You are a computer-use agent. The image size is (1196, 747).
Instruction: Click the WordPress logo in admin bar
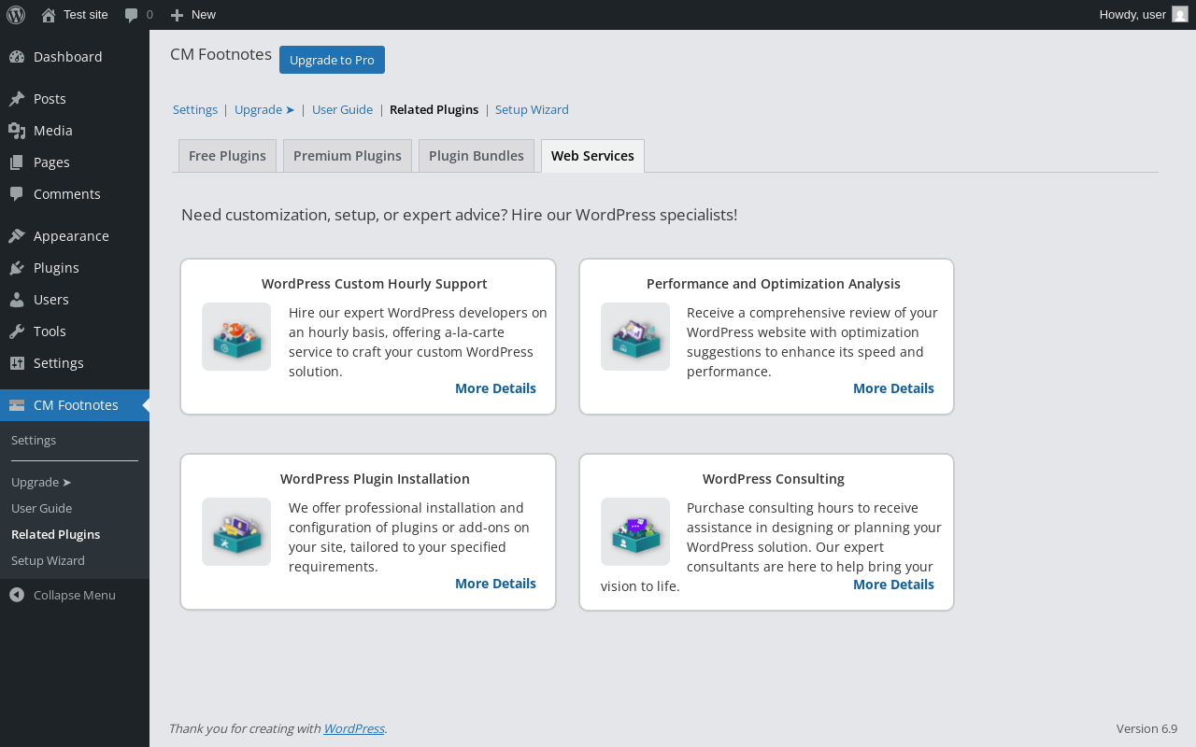click(16, 15)
